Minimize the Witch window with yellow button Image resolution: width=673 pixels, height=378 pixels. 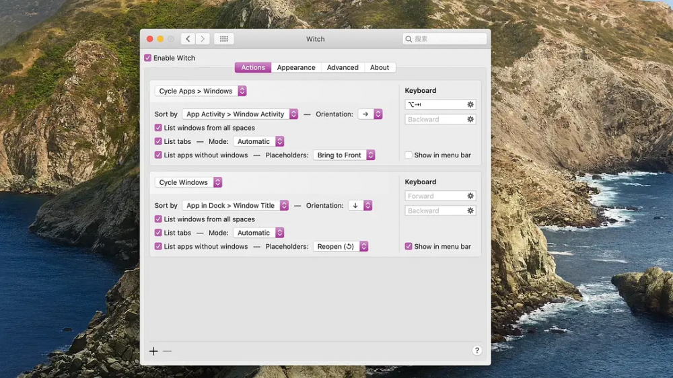[160, 39]
